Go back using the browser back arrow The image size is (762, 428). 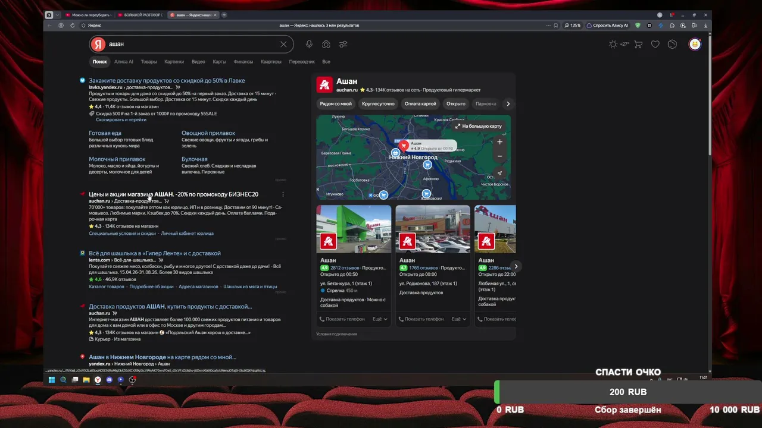point(50,26)
